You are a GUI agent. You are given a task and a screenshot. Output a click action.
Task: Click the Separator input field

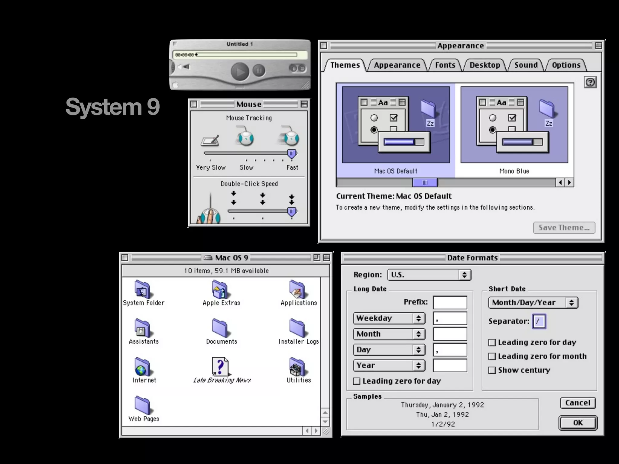539,321
